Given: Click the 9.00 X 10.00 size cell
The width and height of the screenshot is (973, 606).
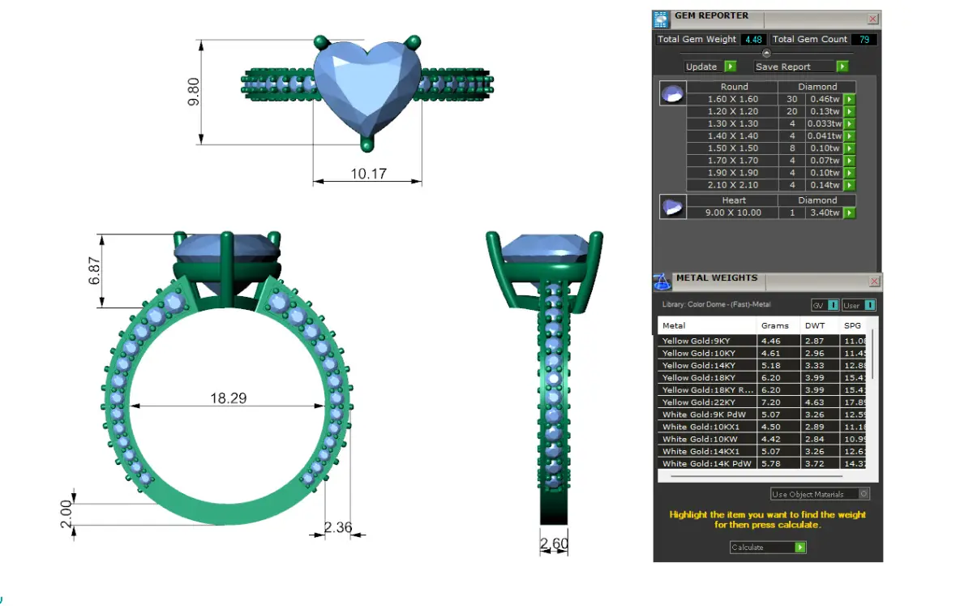Looking at the screenshot, I should 733,213.
